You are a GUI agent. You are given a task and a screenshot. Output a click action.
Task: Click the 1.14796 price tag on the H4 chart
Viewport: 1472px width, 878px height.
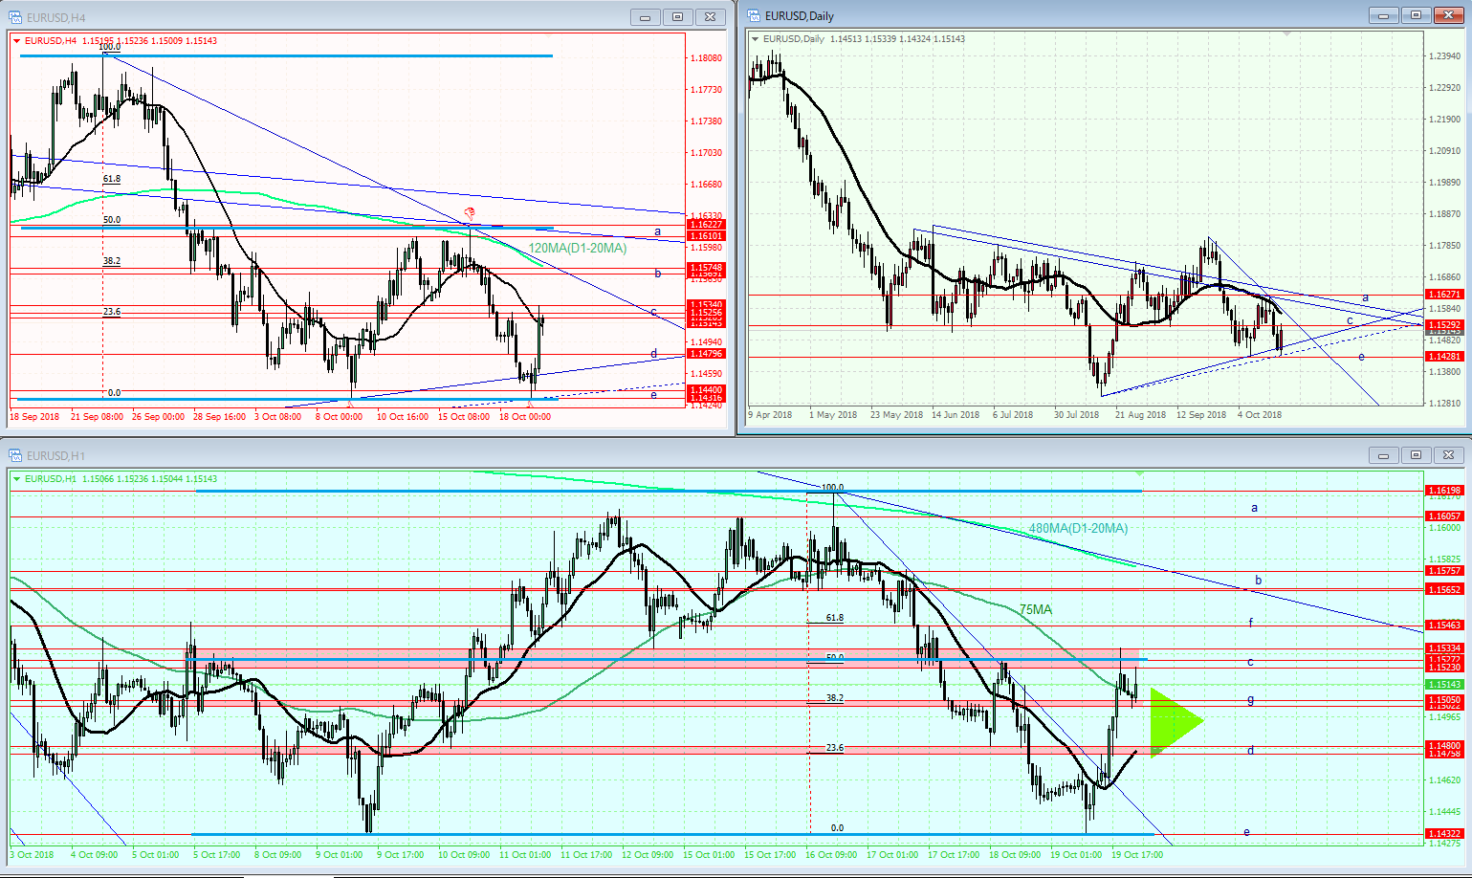click(706, 354)
